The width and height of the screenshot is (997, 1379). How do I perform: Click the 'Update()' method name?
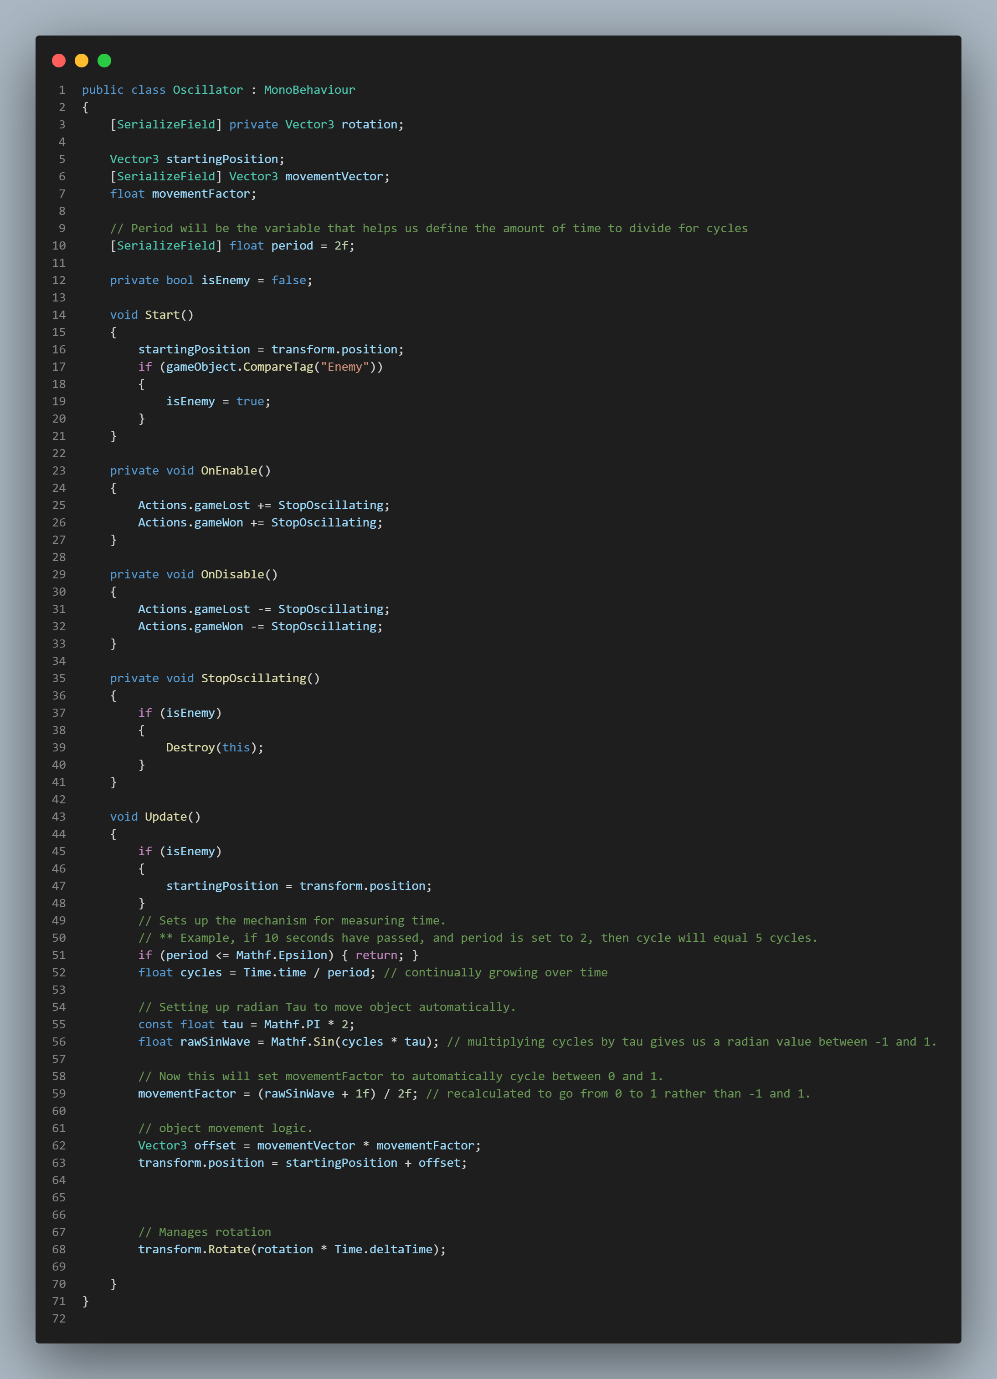173,817
